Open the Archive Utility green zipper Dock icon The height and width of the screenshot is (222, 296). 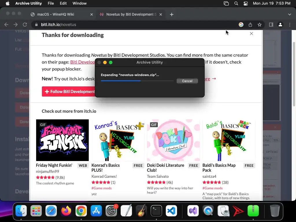[253, 211]
